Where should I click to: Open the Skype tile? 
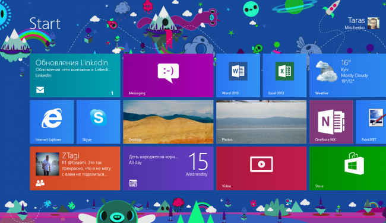98,122
